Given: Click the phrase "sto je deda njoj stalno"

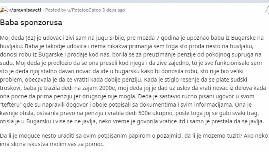Looking at the screenshot, I should click(x=26, y=71).
